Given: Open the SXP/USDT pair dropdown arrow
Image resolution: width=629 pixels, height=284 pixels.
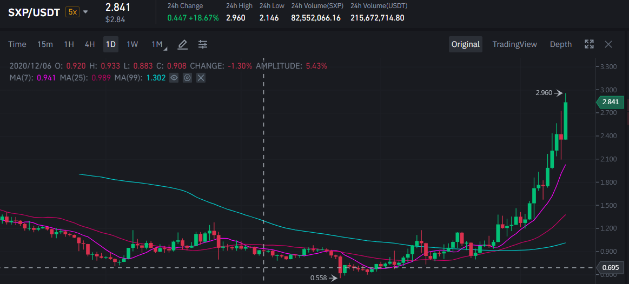Looking at the screenshot, I should [85, 12].
